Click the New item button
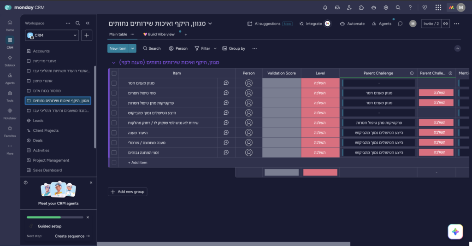Screen dimensions: 472x246 tap(118, 48)
